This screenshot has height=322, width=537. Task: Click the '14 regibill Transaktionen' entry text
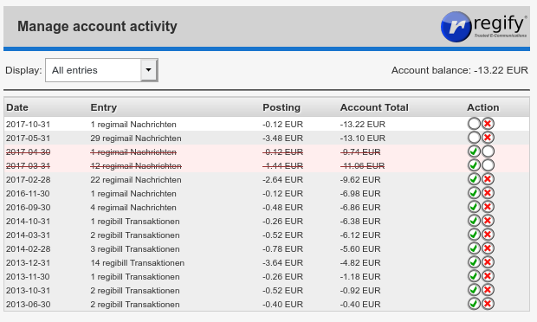click(138, 263)
